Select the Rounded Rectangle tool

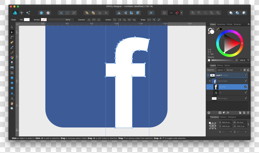(x=12, y=88)
